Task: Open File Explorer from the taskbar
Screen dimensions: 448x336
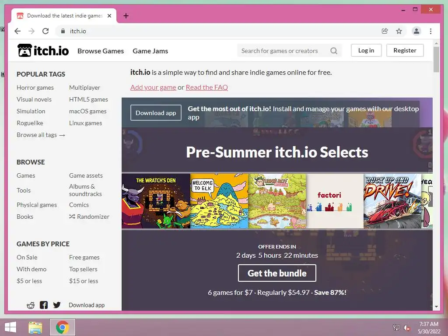Action: pyautogui.click(x=35, y=327)
